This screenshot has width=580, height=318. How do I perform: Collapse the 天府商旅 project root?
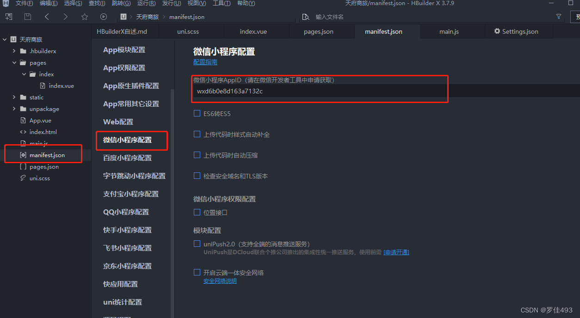(4, 39)
